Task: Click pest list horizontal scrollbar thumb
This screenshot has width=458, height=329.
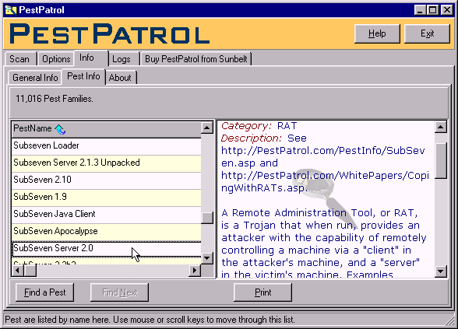Action: [x=30, y=271]
